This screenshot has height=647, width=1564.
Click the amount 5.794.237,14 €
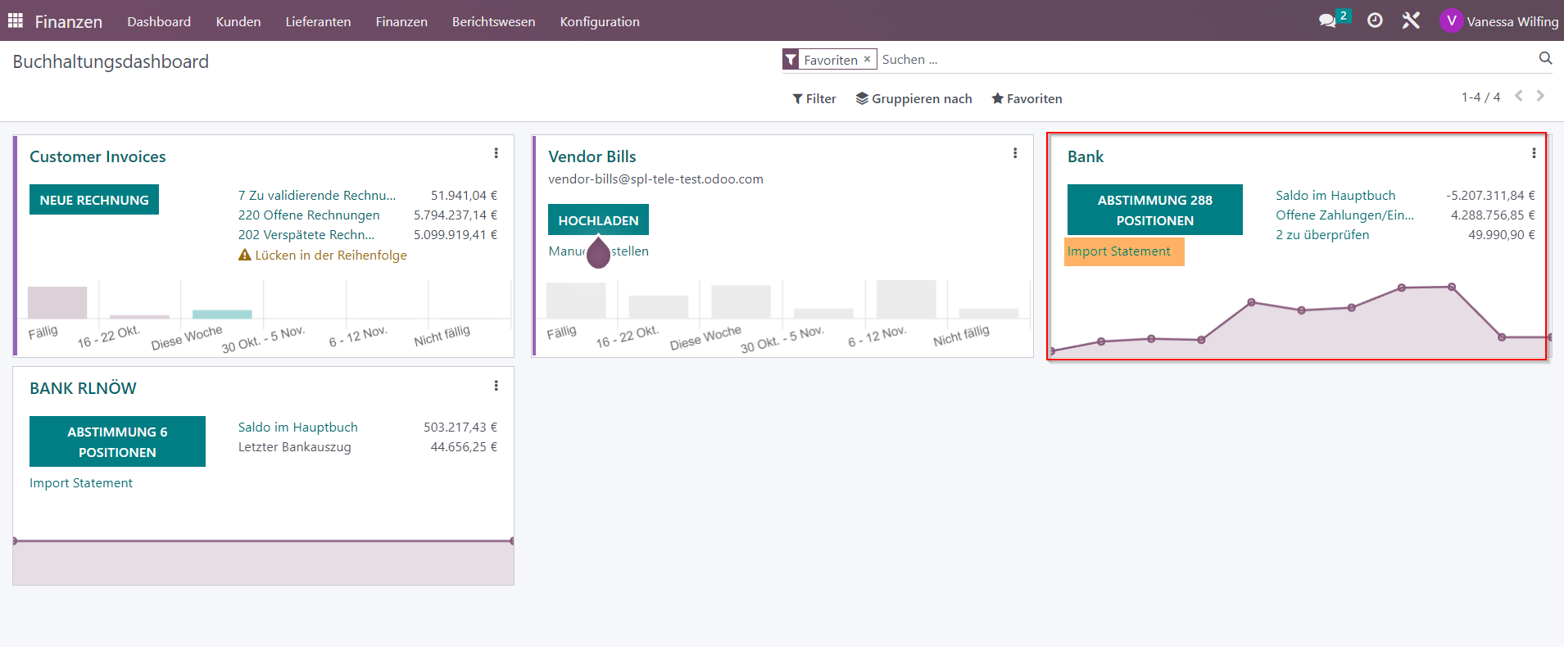456,215
